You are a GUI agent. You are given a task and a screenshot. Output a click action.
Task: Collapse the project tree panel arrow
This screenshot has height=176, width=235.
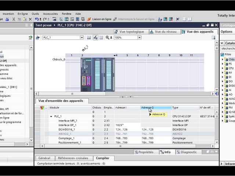31,25
